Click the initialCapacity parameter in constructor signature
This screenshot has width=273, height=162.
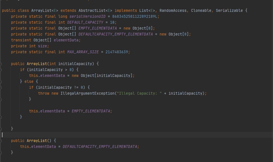pyautogui.click(x=75, y=64)
